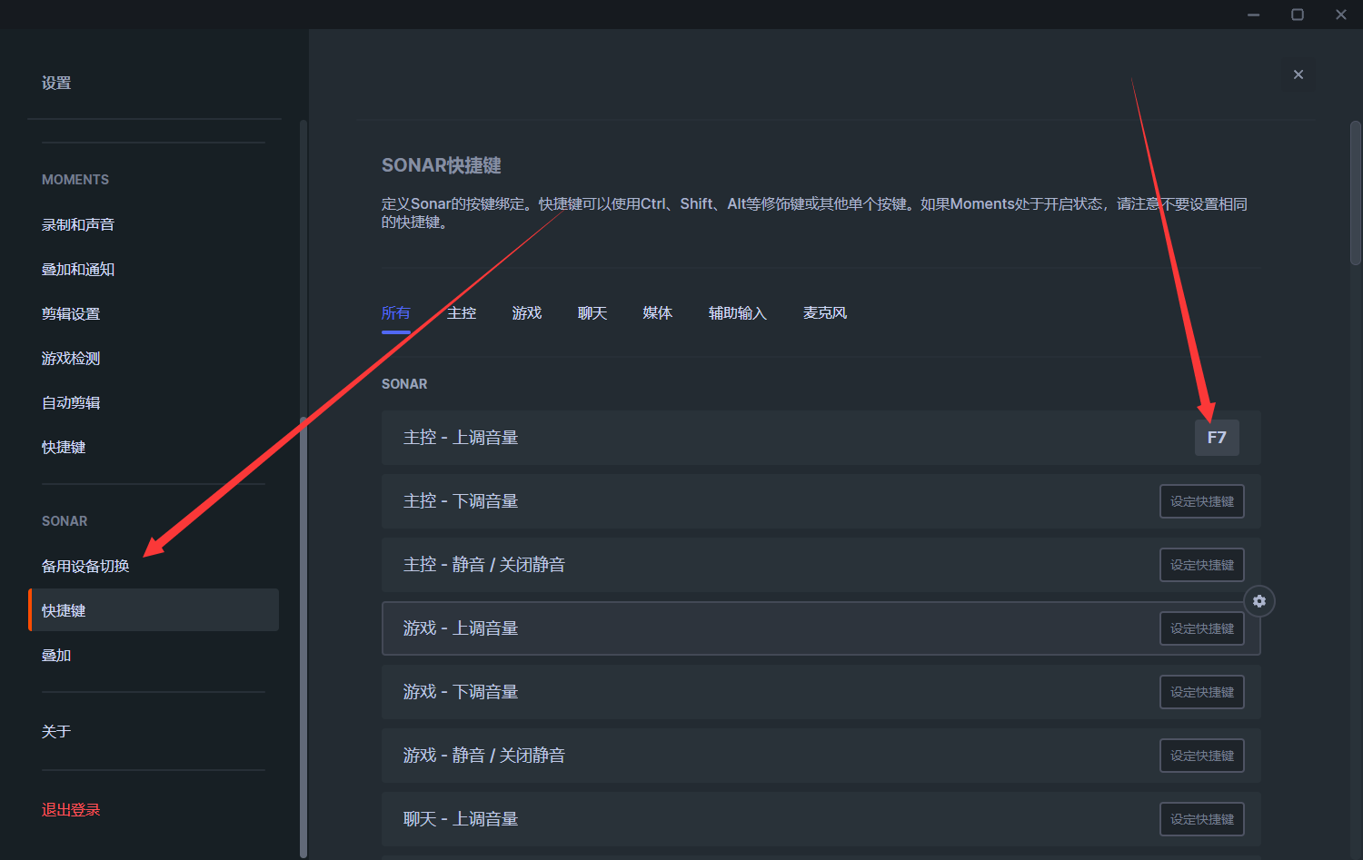Select 自动剪辑 in the sidebar

71,402
